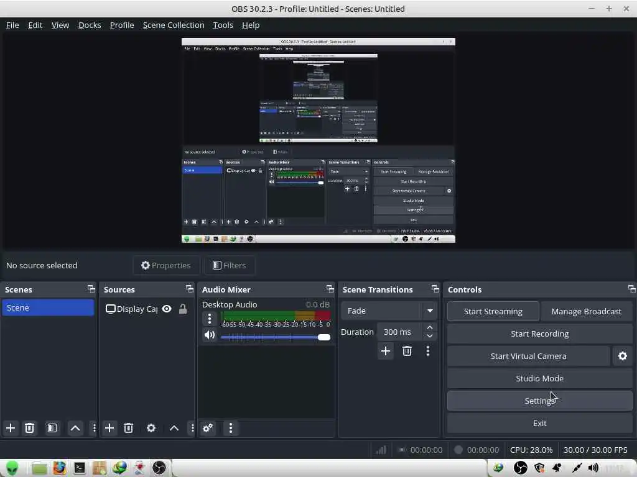Click the tray volume speaker icon
Screen dimensions: 637x477
tap(593, 468)
